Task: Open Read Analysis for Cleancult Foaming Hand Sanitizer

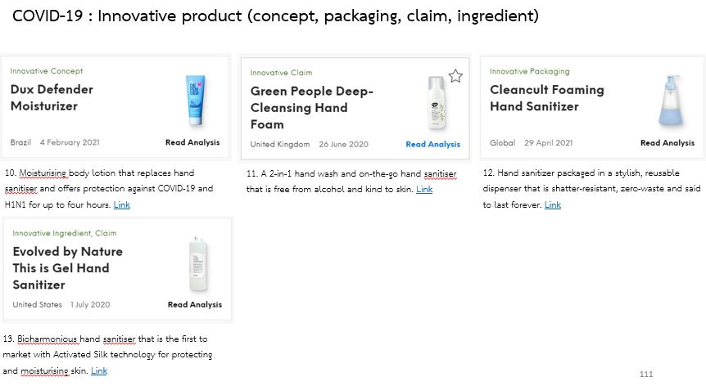Action: coord(668,143)
